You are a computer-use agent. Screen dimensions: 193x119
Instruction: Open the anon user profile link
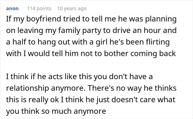point(12,9)
